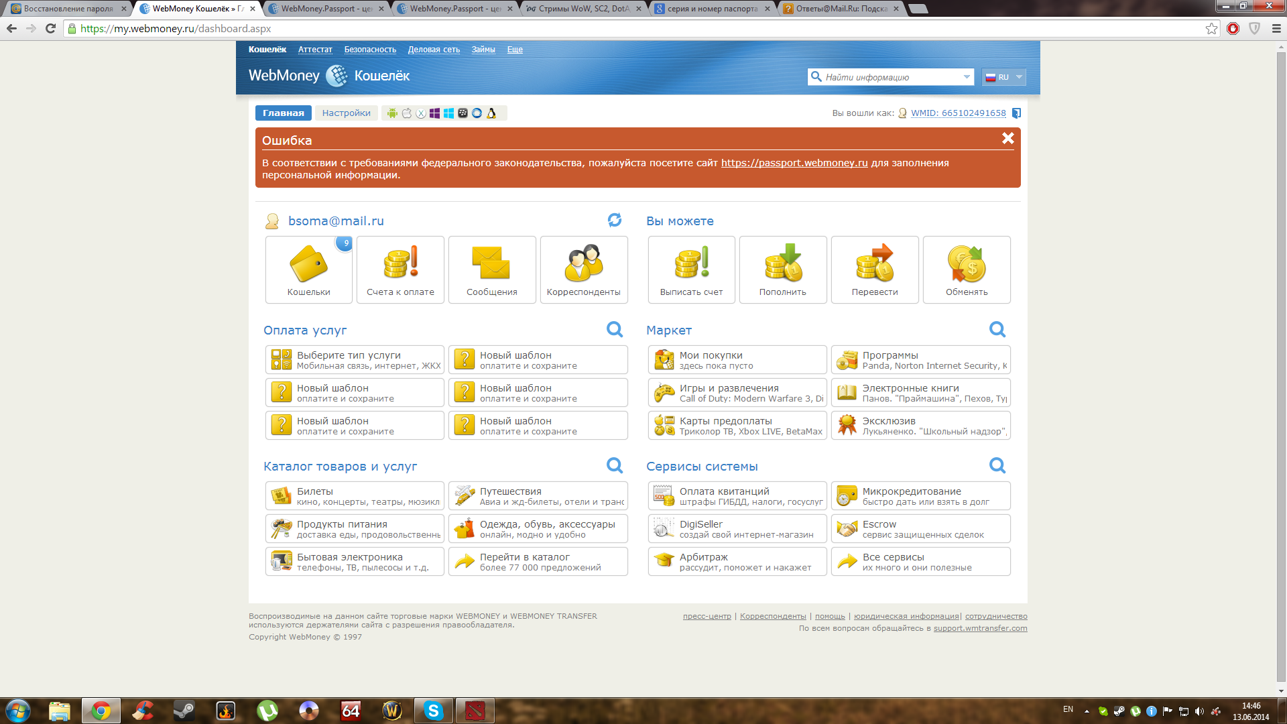Close the Ошибка error banner
This screenshot has width=1287, height=724.
(x=1007, y=138)
